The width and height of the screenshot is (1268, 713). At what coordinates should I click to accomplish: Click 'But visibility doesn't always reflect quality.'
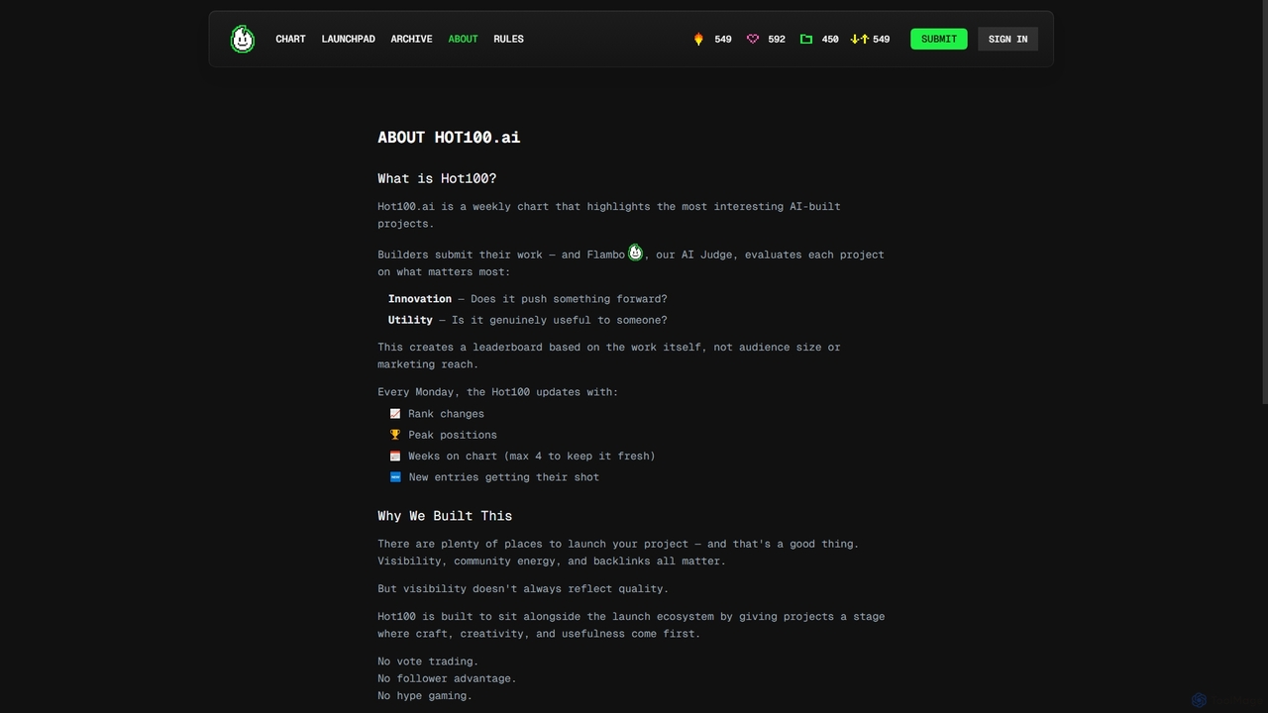coord(523,589)
